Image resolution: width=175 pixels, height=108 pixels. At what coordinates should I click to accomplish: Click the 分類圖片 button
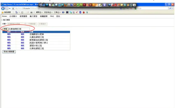pyautogui.click(x=43, y=24)
